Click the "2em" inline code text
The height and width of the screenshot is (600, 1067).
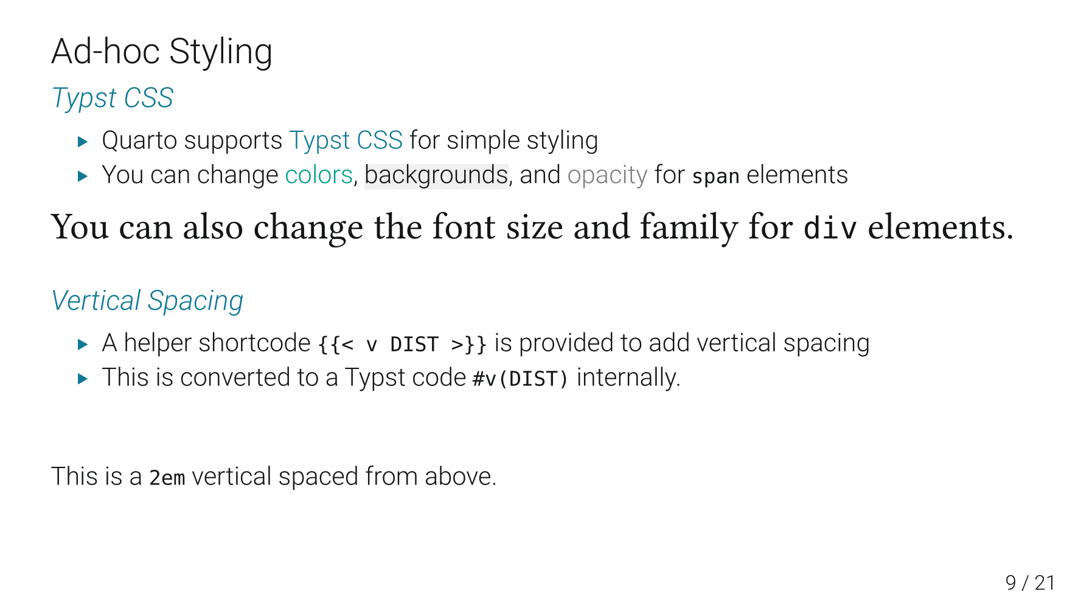pos(167,478)
